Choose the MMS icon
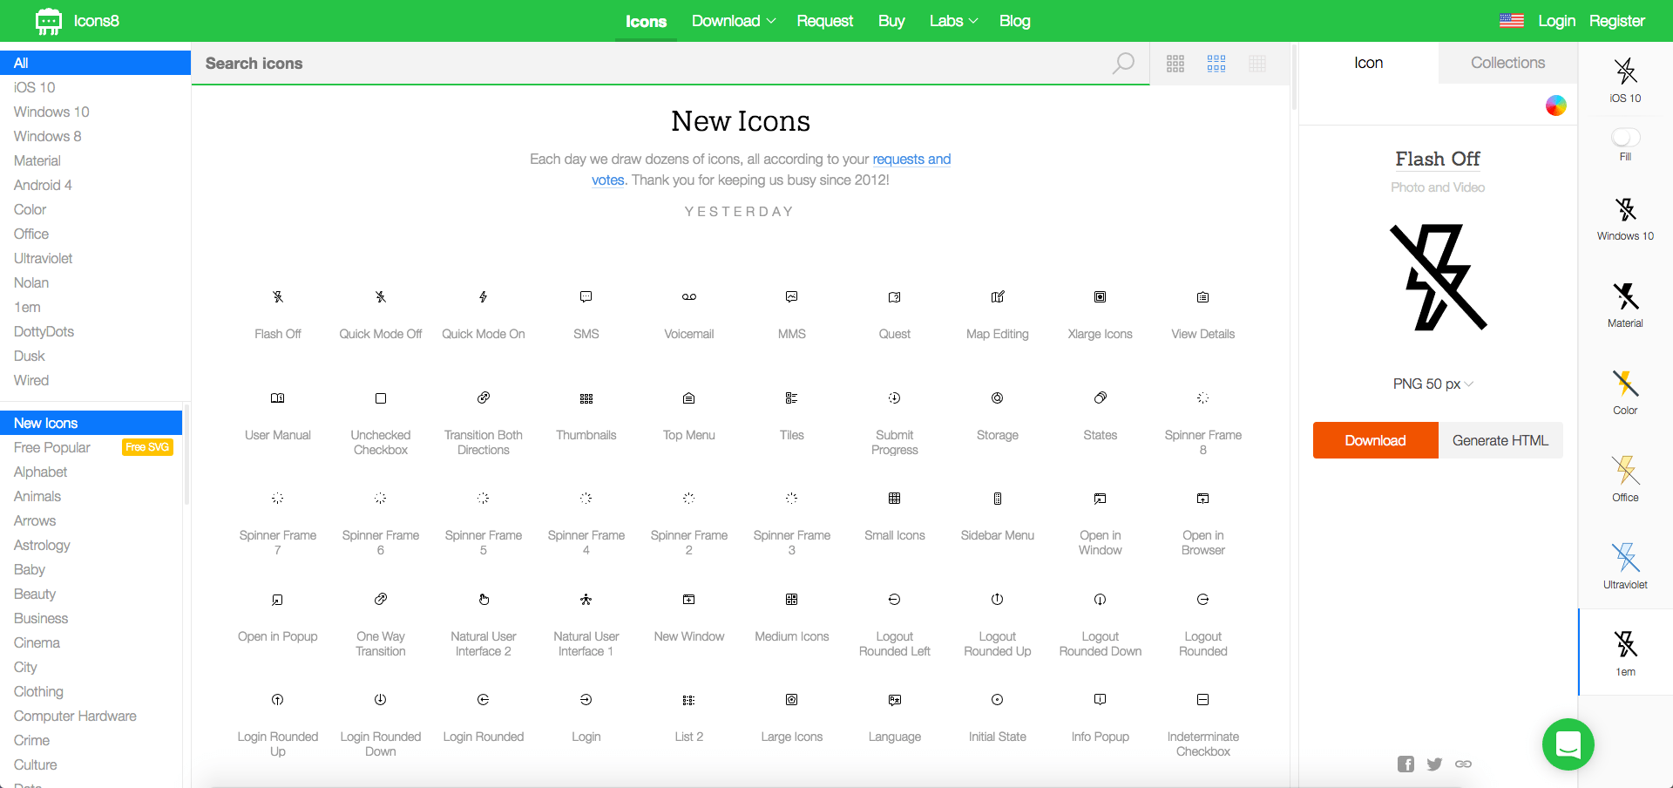 pyautogui.click(x=792, y=297)
